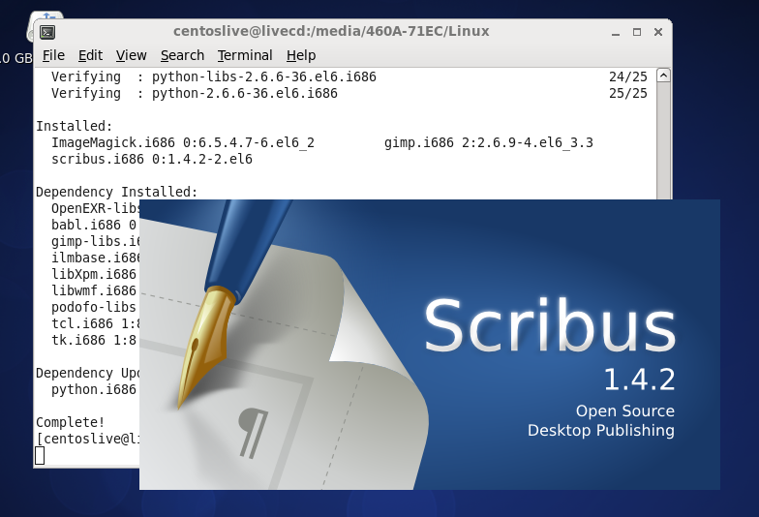Click the 'gimp-libs' dependency line
Screen dimensions: 759x517
click(95, 242)
